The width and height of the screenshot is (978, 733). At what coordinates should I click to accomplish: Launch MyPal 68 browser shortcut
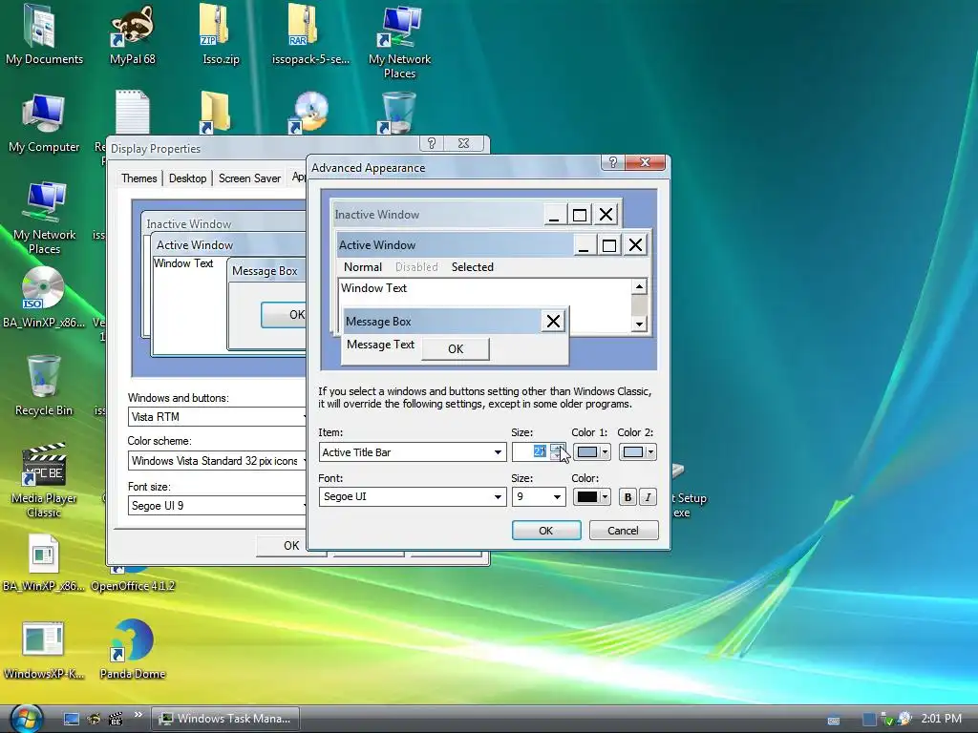(132, 34)
